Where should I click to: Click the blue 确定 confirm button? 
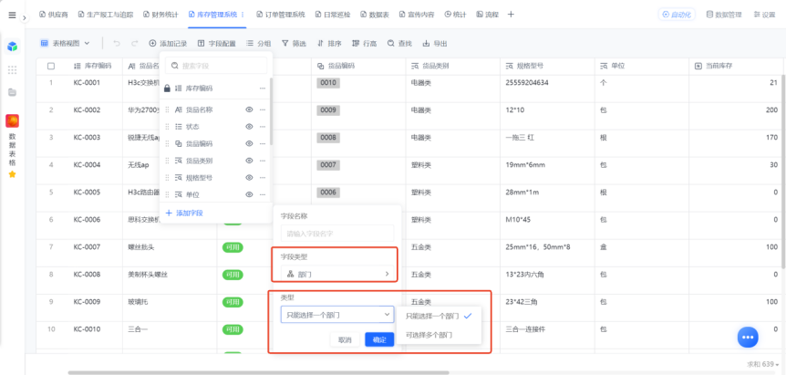tap(379, 340)
